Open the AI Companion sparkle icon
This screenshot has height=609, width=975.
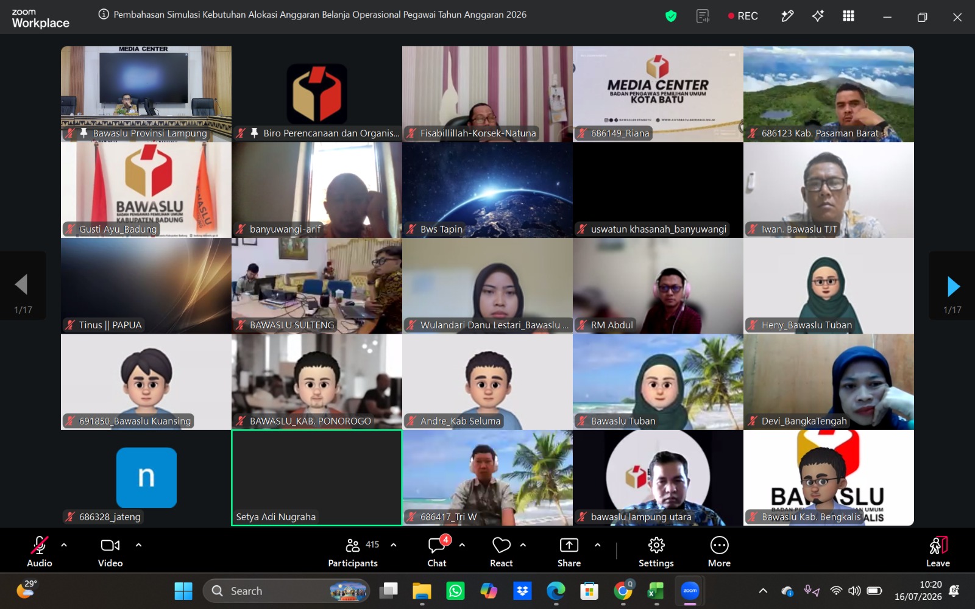coord(818,16)
